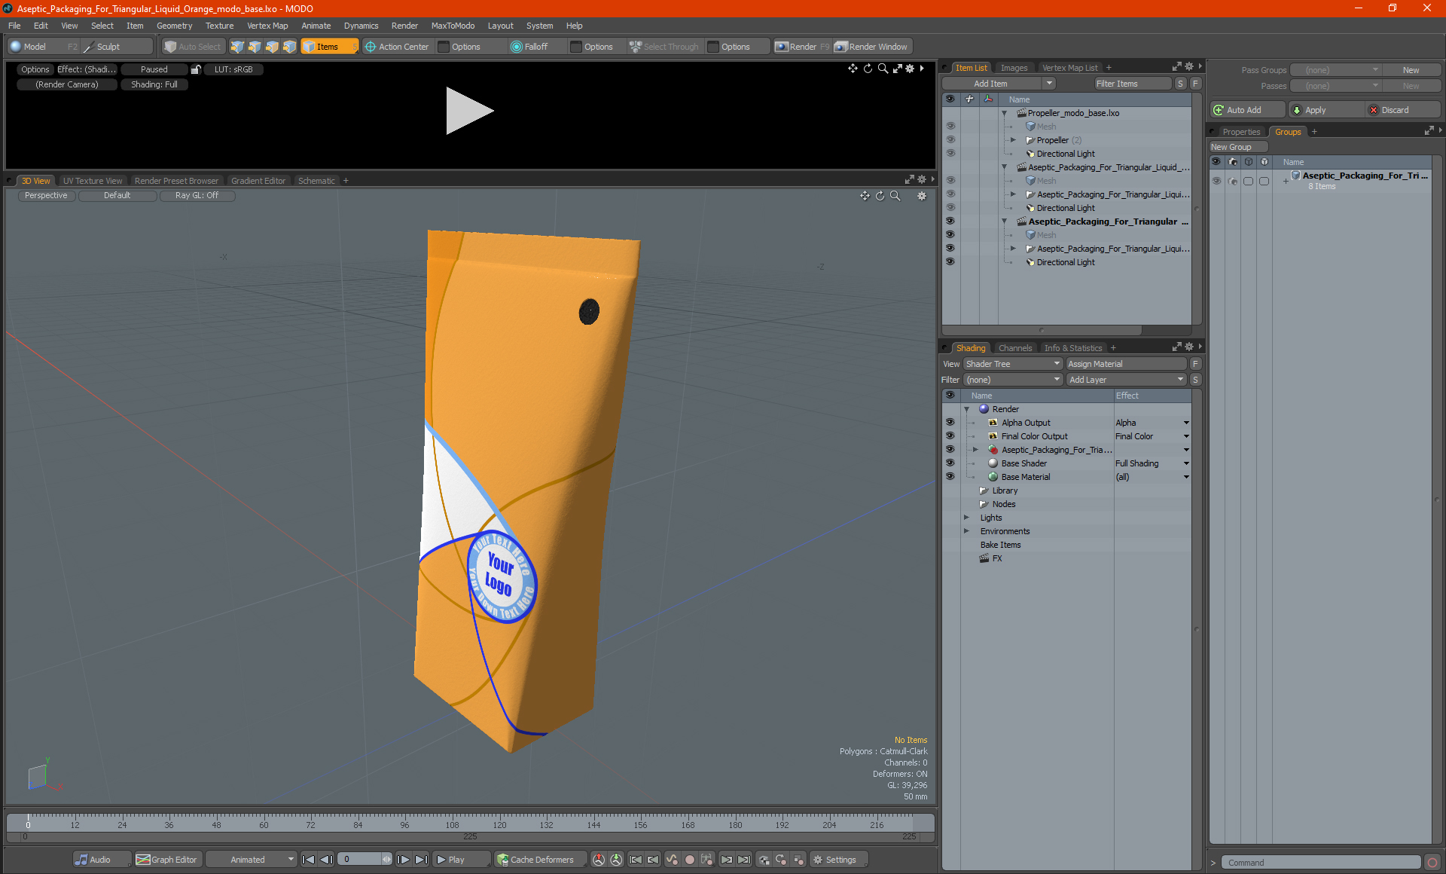The width and height of the screenshot is (1446, 874).
Task: Step to next frame
Action: [x=404, y=860]
